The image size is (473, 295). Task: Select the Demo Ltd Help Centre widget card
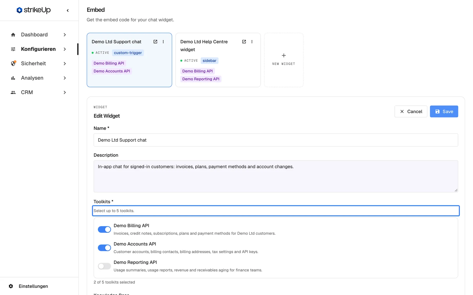click(x=218, y=60)
